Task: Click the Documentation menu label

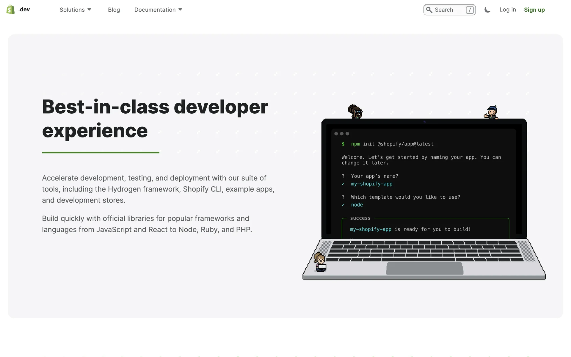Action: (155, 10)
